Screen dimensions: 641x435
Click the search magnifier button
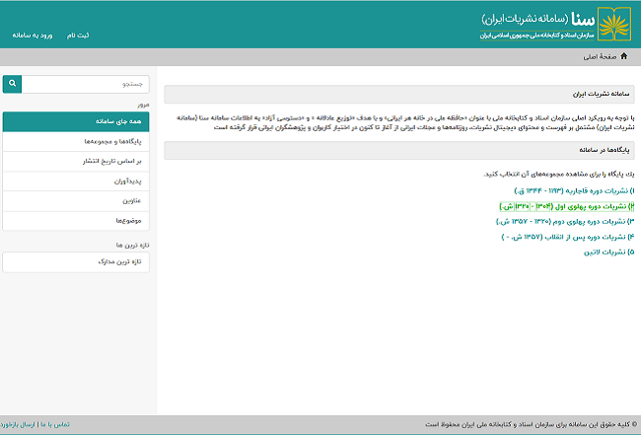[12, 84]
